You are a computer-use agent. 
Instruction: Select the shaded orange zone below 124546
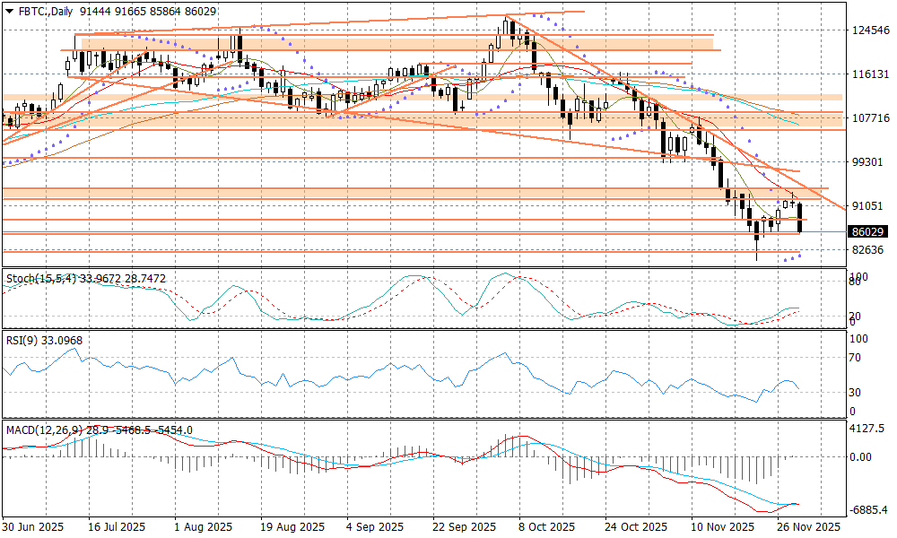[395, 42]
